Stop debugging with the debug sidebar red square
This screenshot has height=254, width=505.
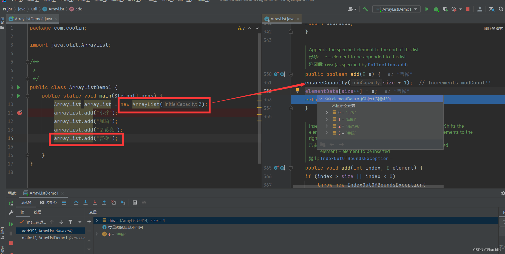11,243
